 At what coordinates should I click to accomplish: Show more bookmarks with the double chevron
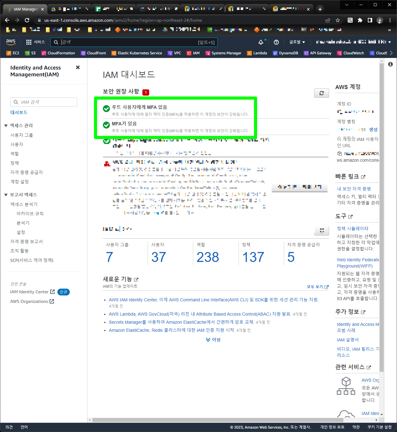click(389, 30)
